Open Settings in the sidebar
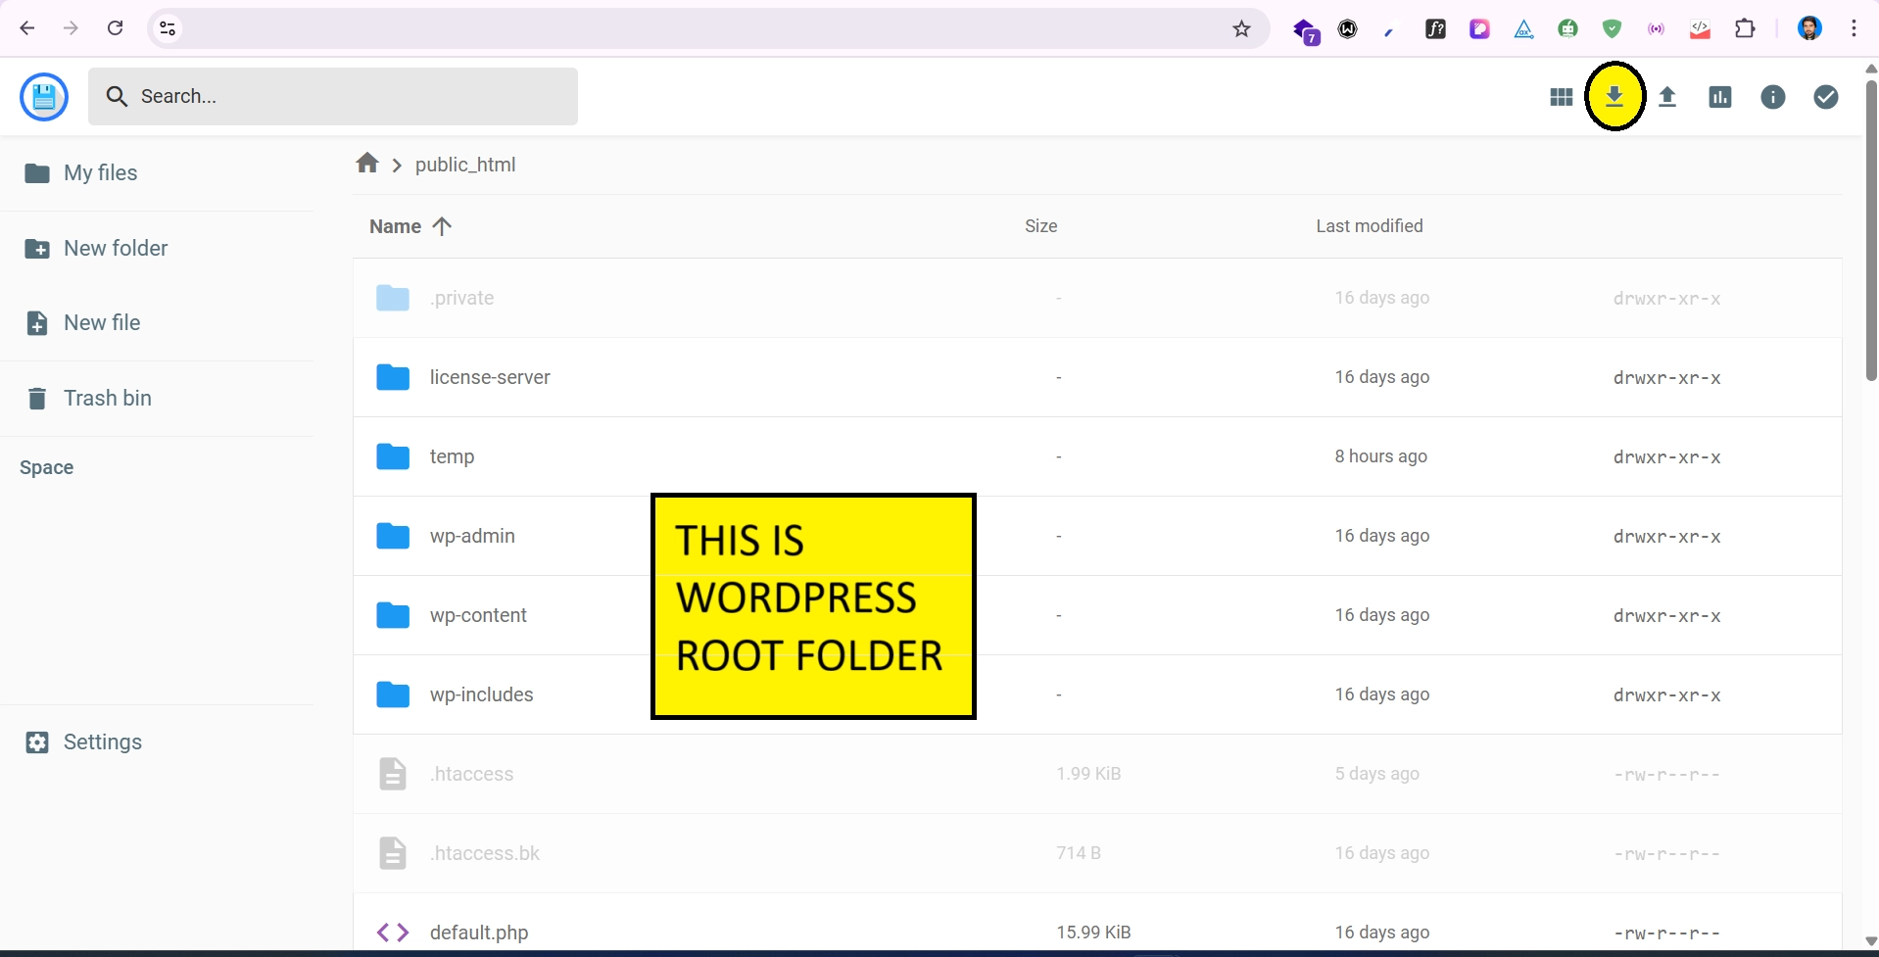1879x957 pixels. pyautogui.click(x=102, y=742)
